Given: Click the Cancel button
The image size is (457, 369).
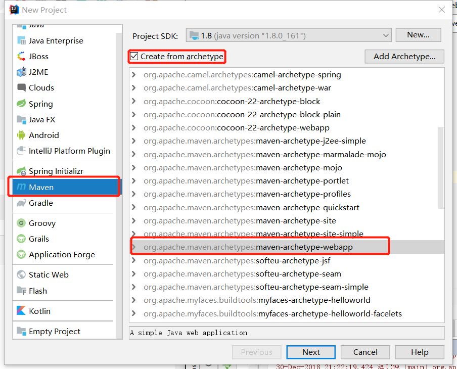Looking at the screenshot, I should [x=365, y=352].
